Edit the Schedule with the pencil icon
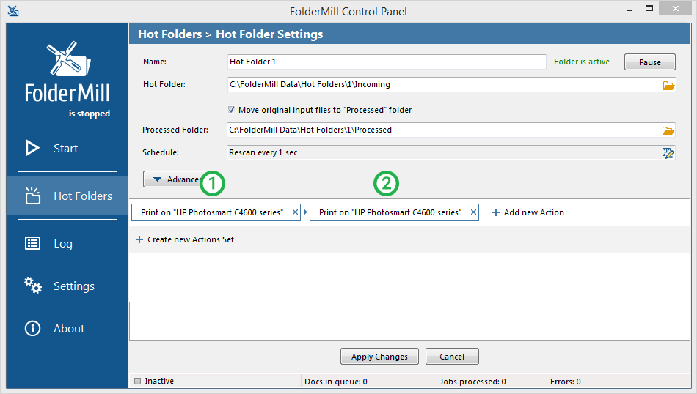697x394 pixels. [668, 153]
